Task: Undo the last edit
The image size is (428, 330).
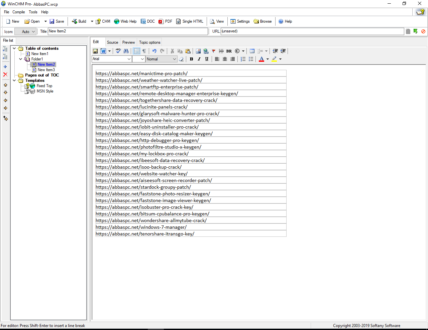Action: pos(154,51)
